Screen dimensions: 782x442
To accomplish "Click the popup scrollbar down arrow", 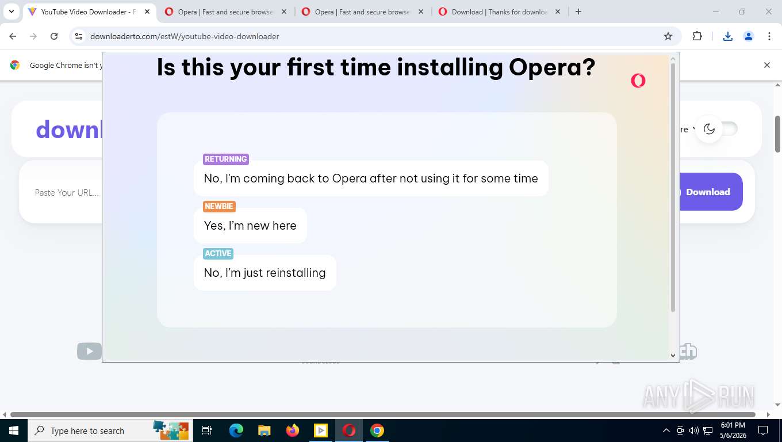I will 673,355.
